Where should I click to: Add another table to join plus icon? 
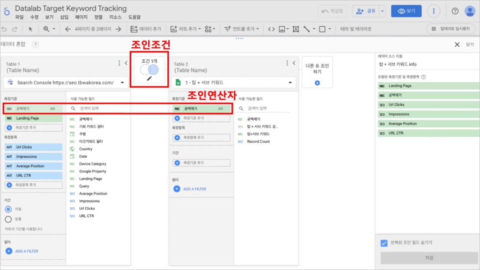tap(317, 83)
